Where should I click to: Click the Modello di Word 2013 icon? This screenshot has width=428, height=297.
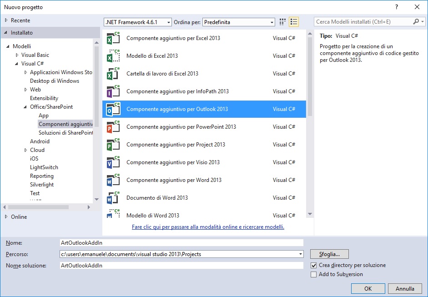coord(113,213)
